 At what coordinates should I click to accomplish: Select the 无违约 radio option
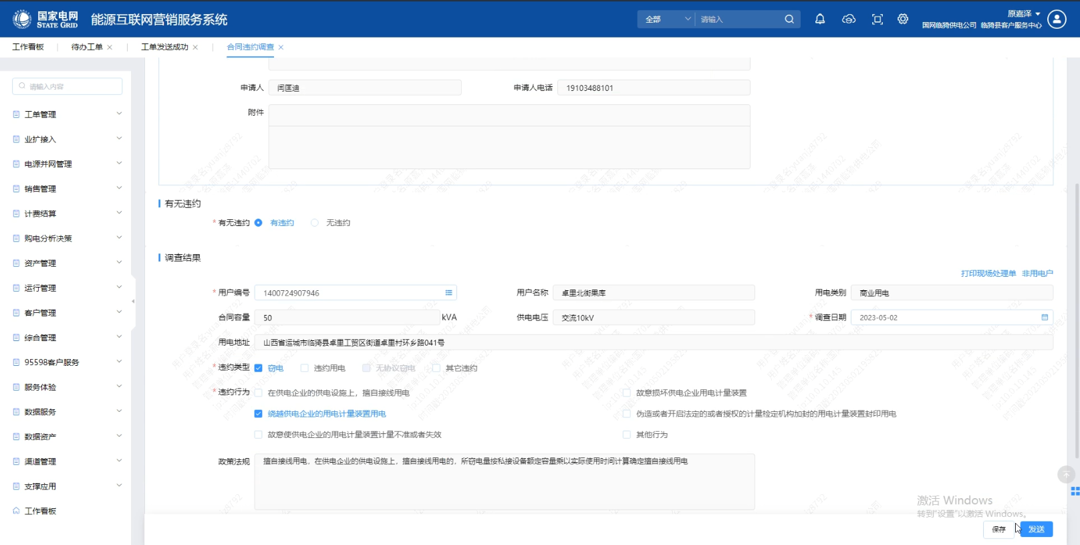315,223
